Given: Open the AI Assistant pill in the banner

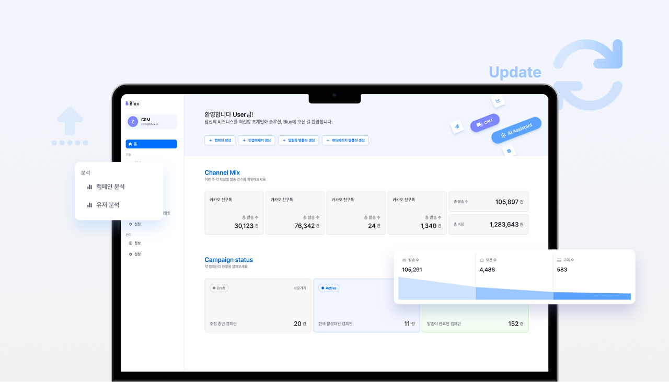Looking at the screenshot, I should [x=516, y=130].
